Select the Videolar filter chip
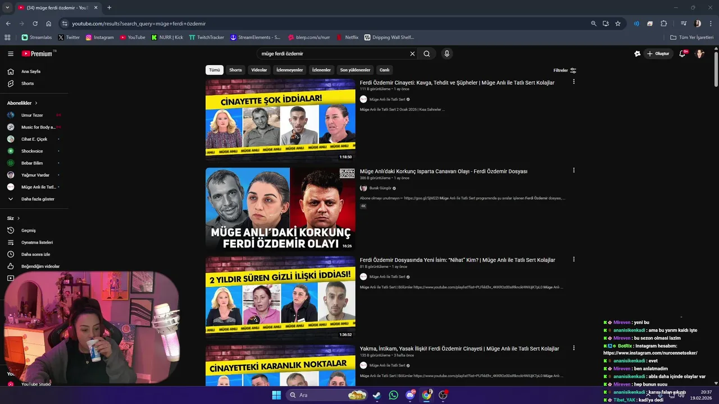719x404 pixels. [x=259, y=70]
